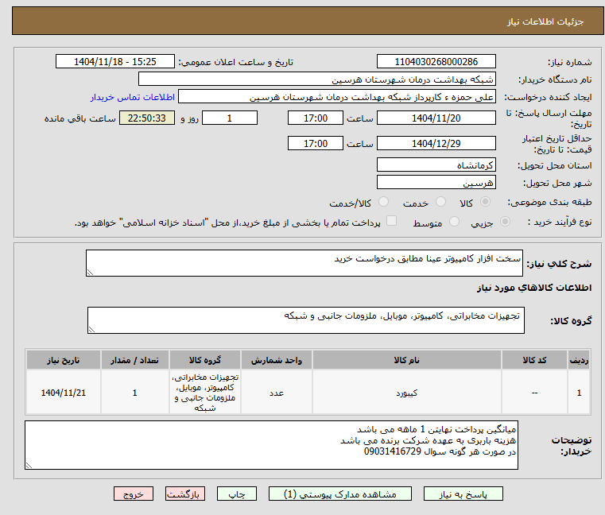The image size is (605, 515).
Task: Click the resize handle of شرح کلی نیاز box
Action: (90, 273)
